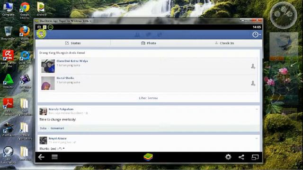Click the camera icon in Android status bar
Image resolution: width=303 pixels, height=170 pixels.
tap(39, 27)
